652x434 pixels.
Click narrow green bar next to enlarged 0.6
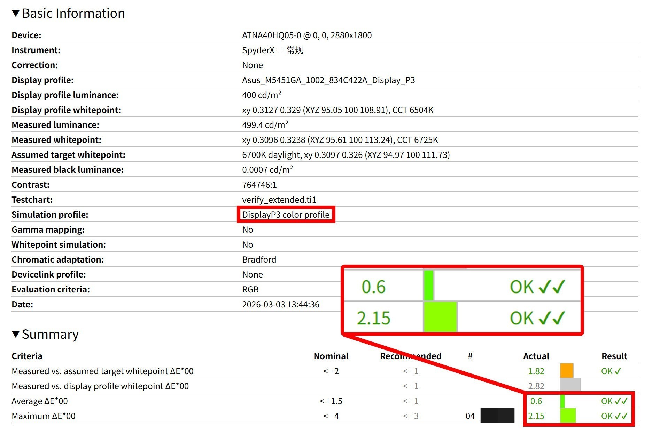pos(429,286)
